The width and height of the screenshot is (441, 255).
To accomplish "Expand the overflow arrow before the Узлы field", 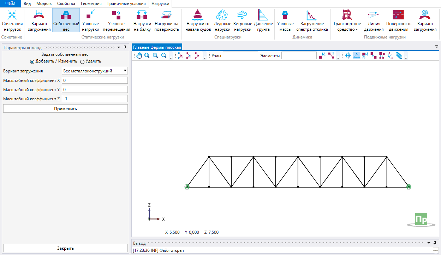I will click(x=205, y=57).
